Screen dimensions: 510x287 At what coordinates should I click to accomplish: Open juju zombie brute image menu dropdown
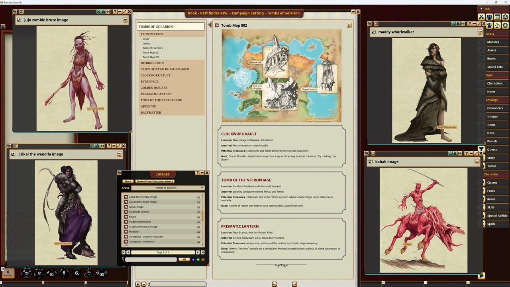click(x=126, y=20)
